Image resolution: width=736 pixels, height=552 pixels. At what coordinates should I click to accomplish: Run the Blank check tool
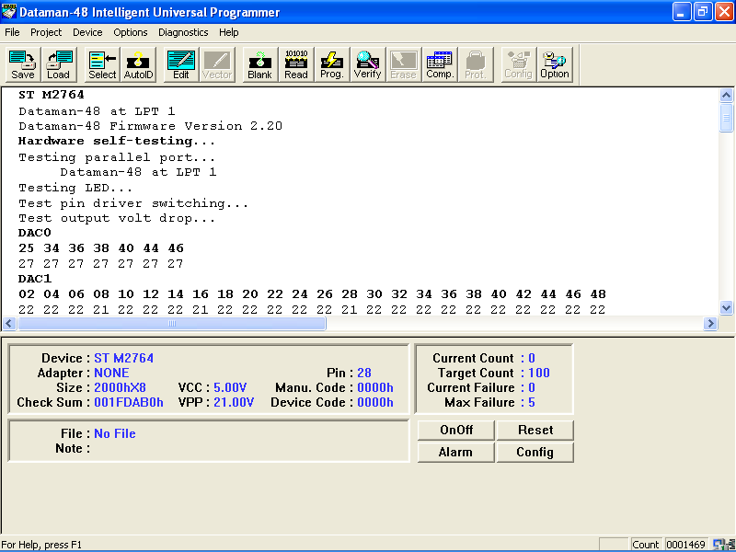click(260, 64)
